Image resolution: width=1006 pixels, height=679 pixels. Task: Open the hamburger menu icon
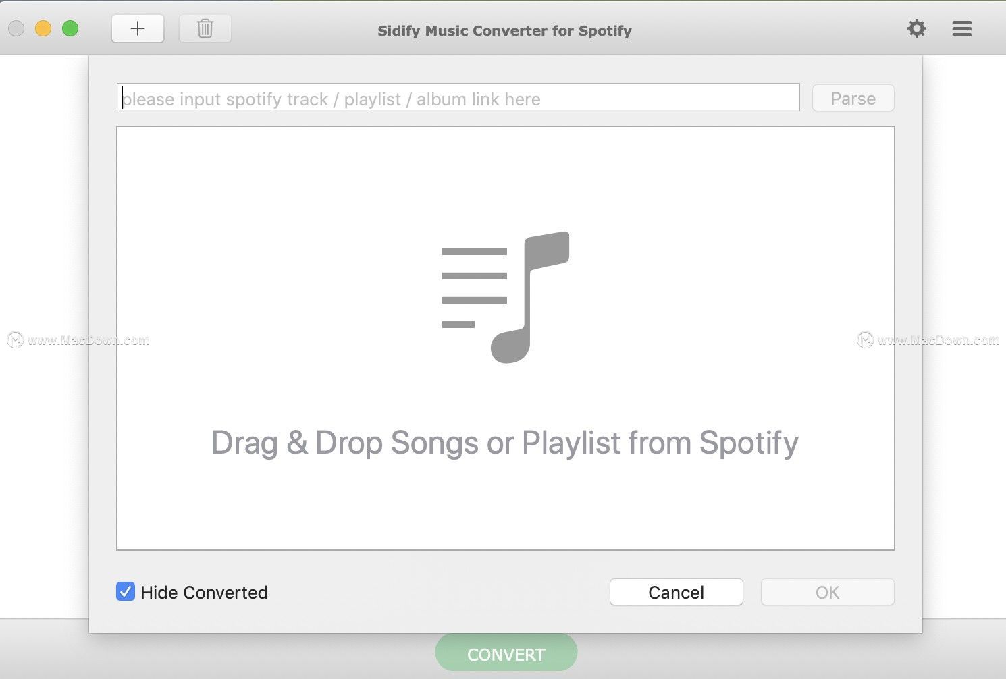pyautogui.click(x=962, y=28)
